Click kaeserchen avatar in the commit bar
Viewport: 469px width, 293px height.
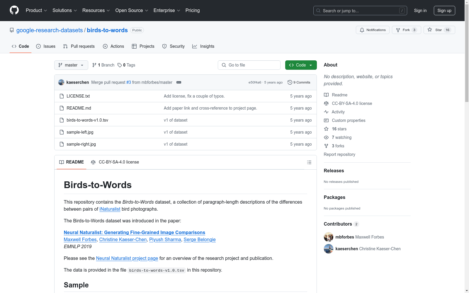pos(61,82)
